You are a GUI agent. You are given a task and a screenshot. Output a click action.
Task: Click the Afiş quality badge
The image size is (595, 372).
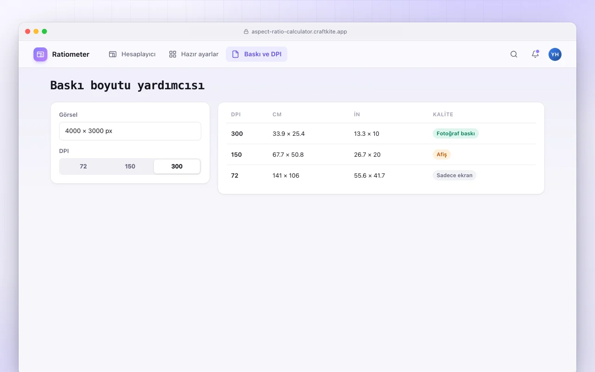coord(442,154)
